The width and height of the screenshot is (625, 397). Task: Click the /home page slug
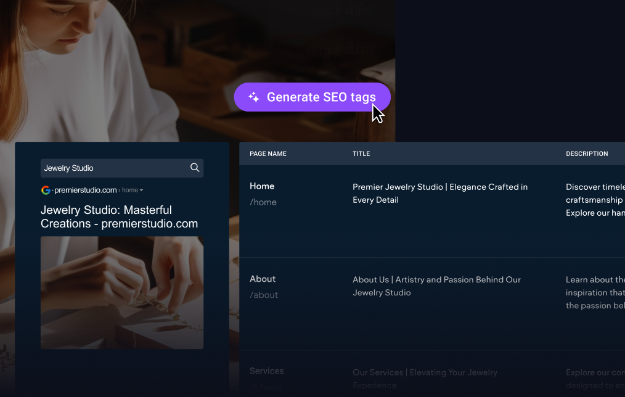tap(263, 202)
